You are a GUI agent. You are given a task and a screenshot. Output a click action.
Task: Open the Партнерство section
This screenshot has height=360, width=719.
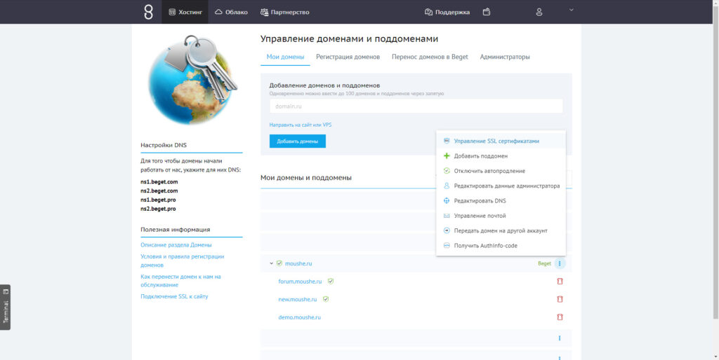point(285,12)
